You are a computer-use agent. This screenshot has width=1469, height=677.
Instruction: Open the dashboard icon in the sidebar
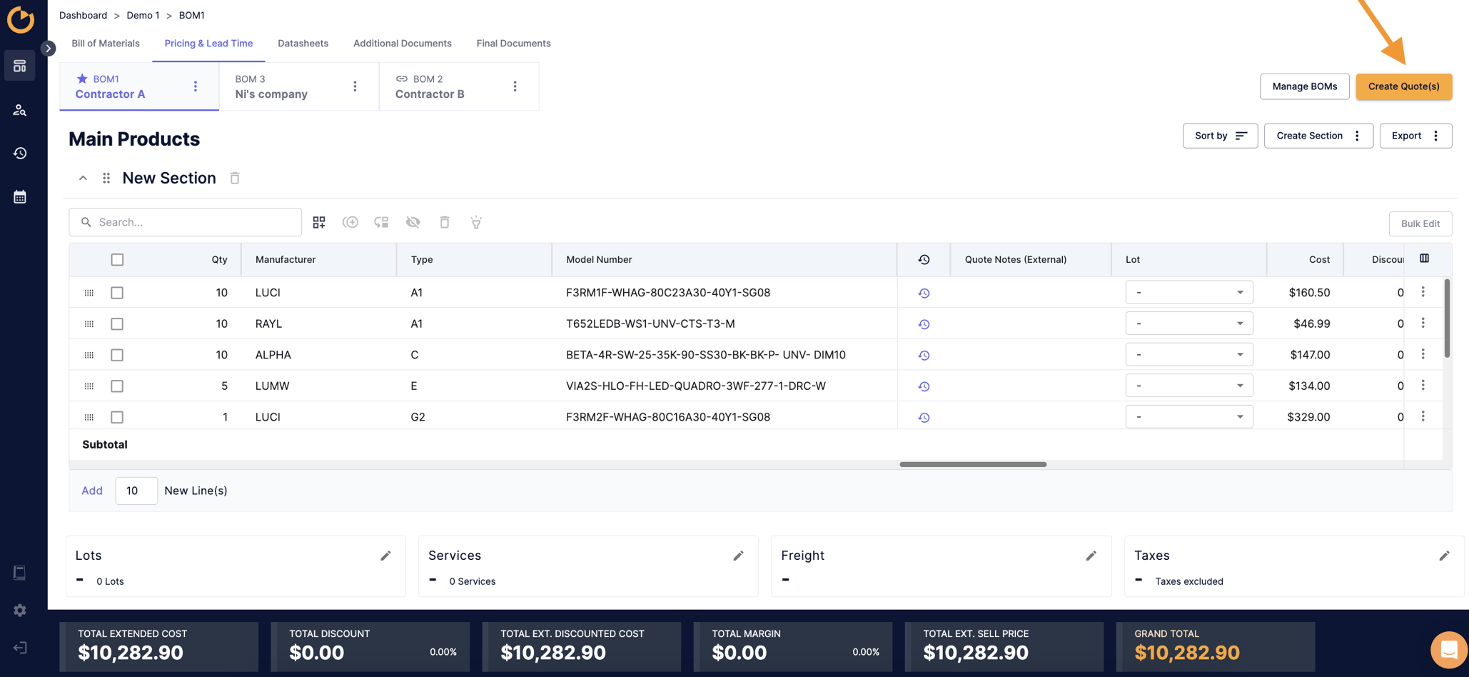tap(19, 65)
